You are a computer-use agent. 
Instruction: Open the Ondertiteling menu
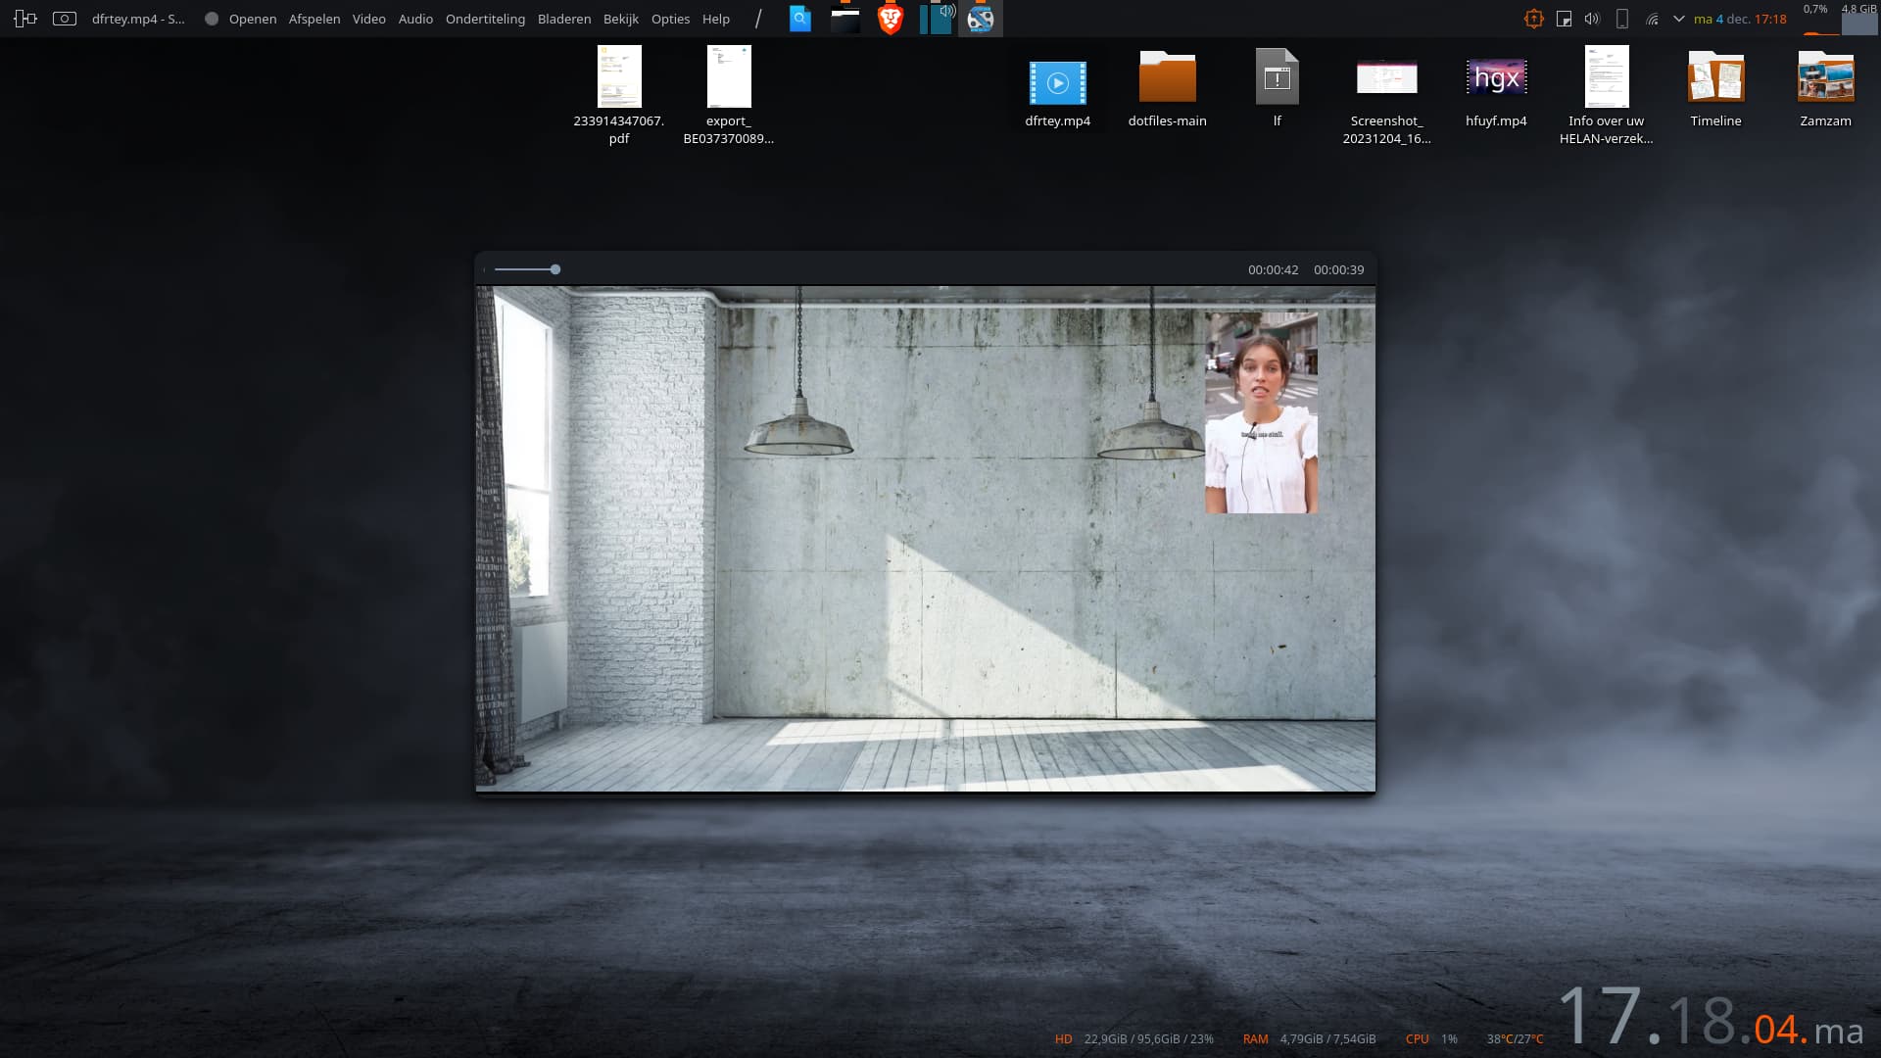(485, 19)
